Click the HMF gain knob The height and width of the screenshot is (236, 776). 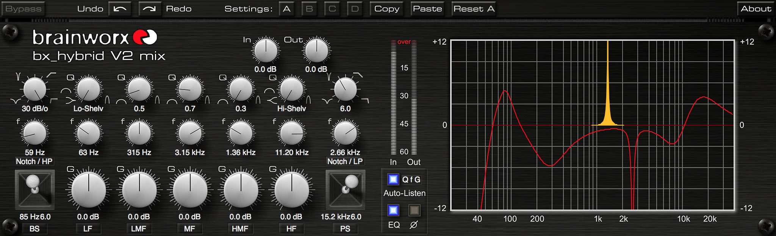(x=241, y=190)
